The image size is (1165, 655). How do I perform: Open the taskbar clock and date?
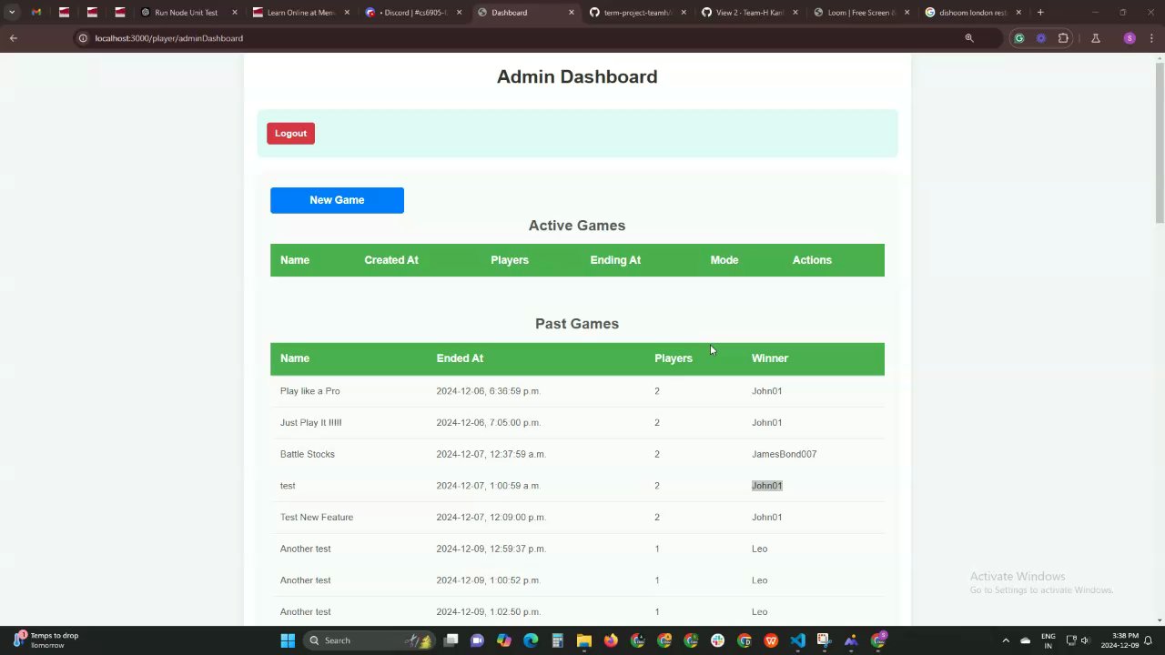point(1119,640)
